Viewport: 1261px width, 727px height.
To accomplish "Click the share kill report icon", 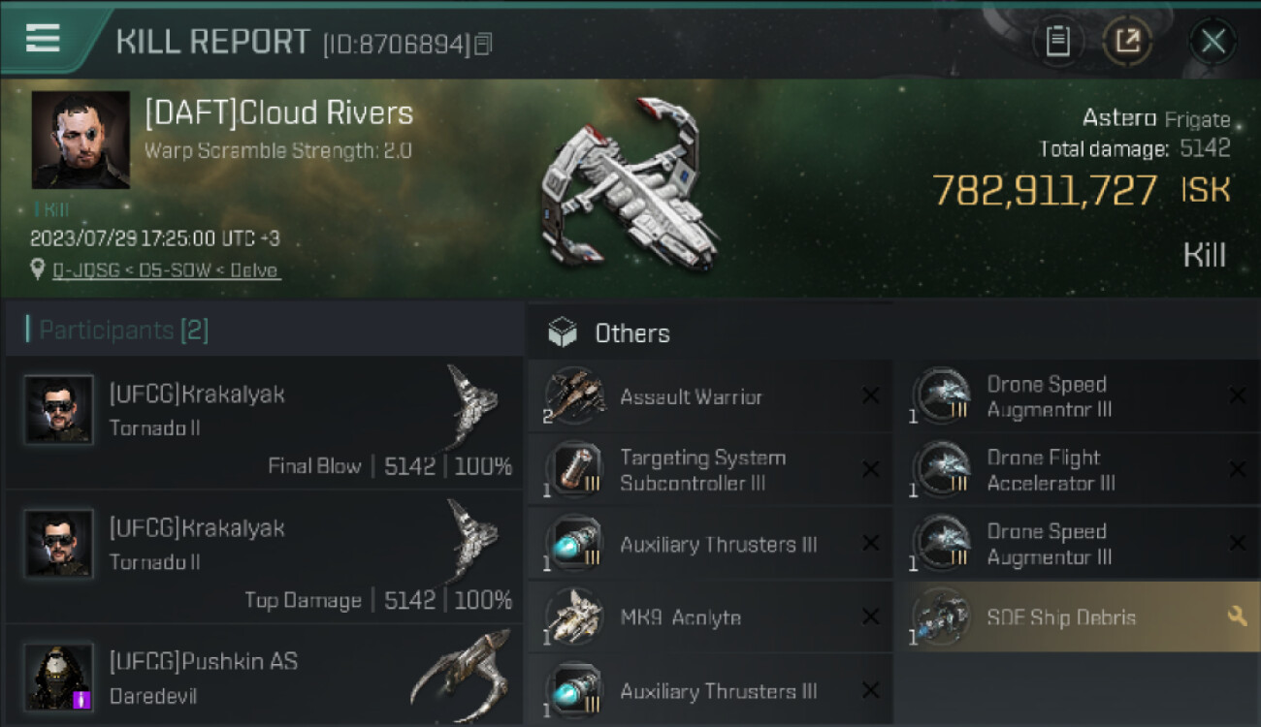I will 1128,41.
